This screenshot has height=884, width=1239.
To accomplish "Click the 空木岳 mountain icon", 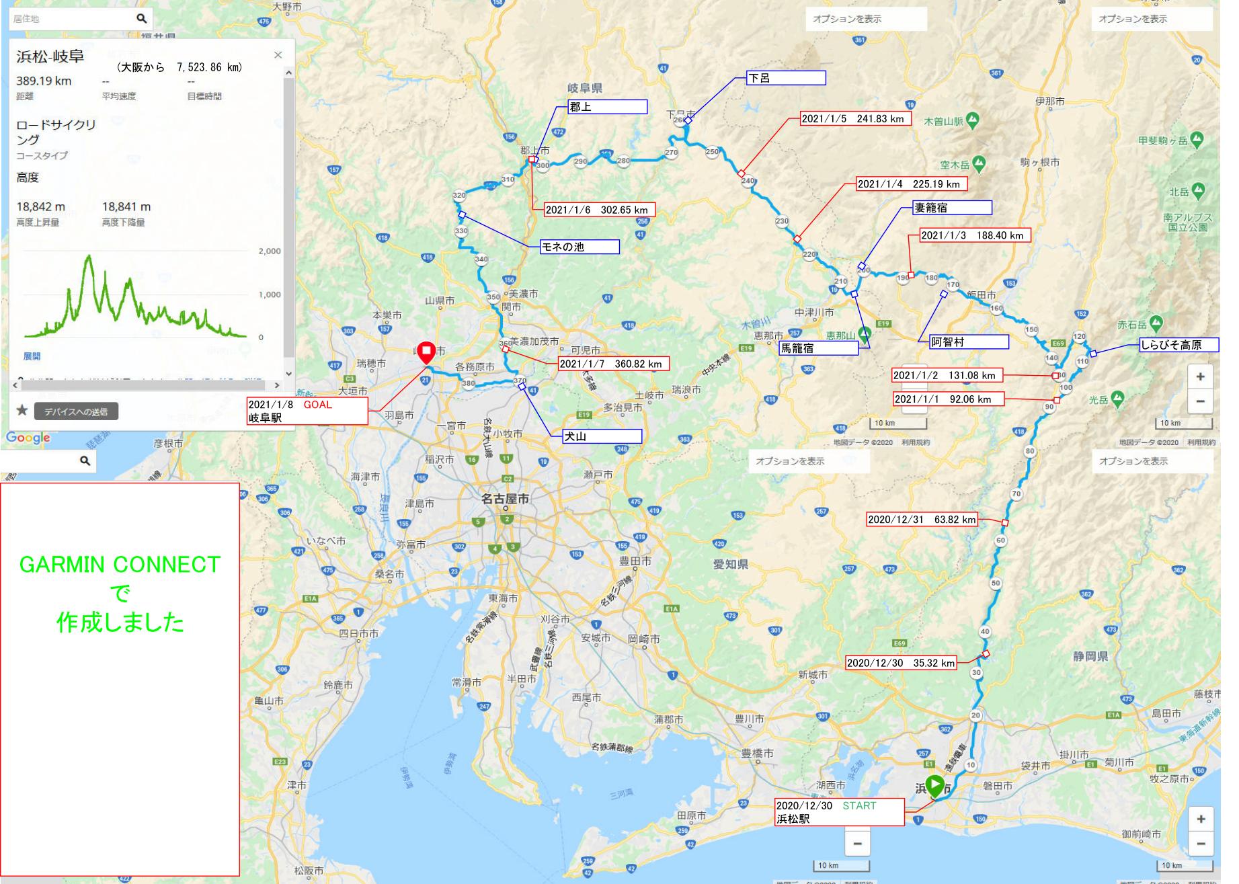I will pyautogui.click(x=979, y=163).
